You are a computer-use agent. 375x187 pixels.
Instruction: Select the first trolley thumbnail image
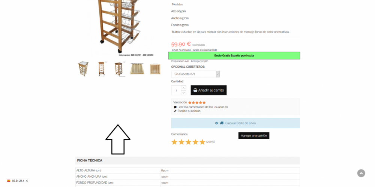[83, 69]
